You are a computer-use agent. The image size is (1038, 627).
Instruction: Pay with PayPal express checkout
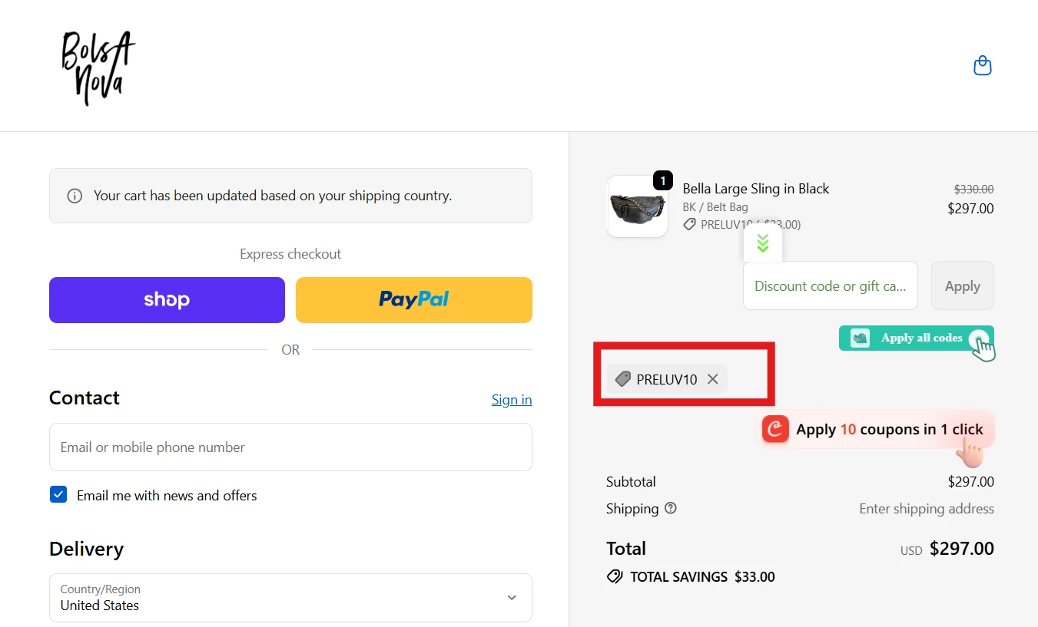coord(413,299)
